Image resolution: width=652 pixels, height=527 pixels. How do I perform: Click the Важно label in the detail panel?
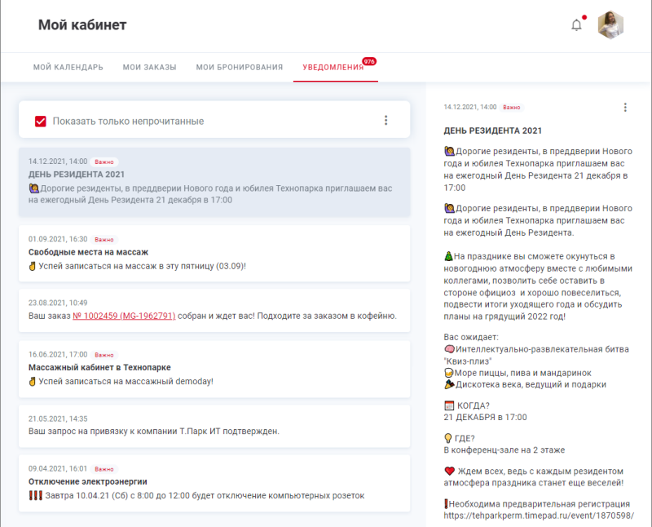pos(512,107)
